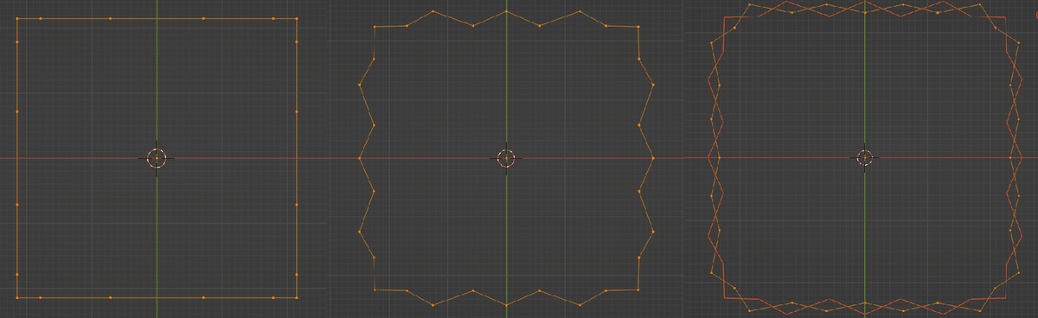Select the bottom-left corner vertex of the plain square
The image size is (1038, 318).
17,297
